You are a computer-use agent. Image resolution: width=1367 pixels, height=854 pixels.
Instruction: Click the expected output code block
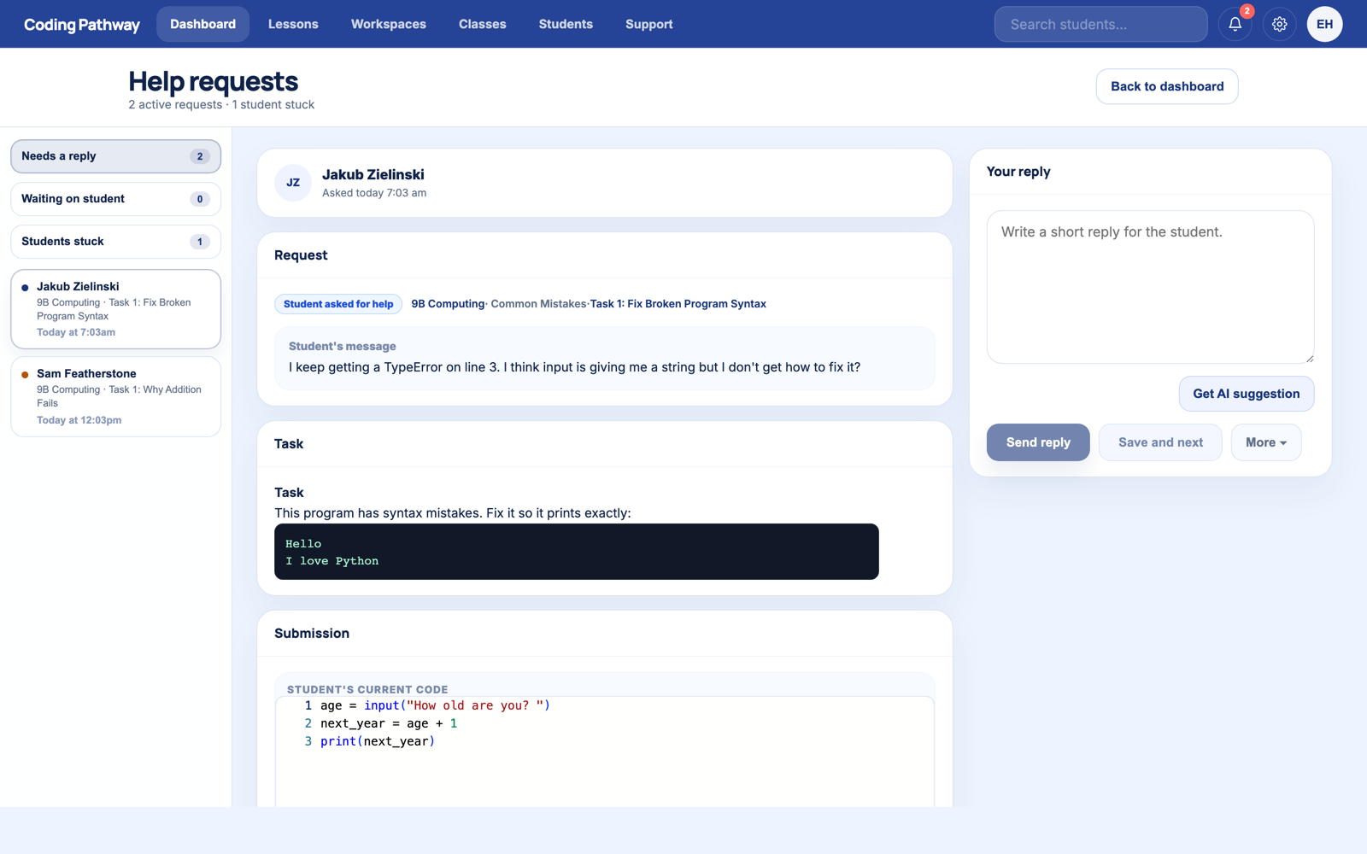[x=576, y=552]
